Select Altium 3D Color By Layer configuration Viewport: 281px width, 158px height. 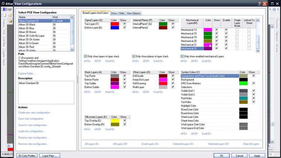pyautogui.click(x=44, y=36)
